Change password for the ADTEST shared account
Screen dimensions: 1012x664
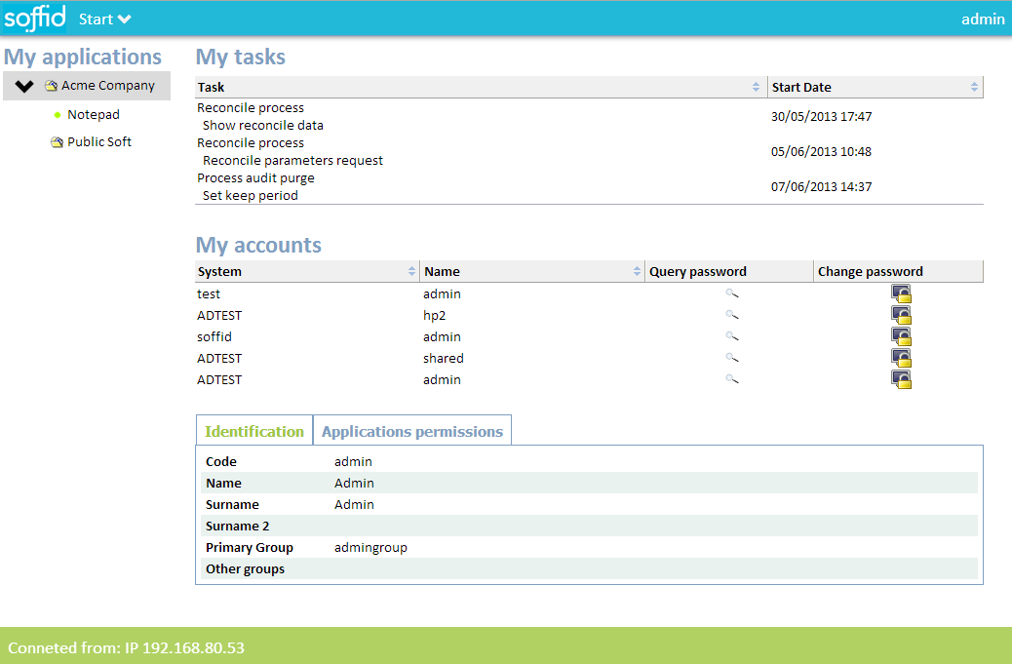pyautogui.click(x=901, y=358)
